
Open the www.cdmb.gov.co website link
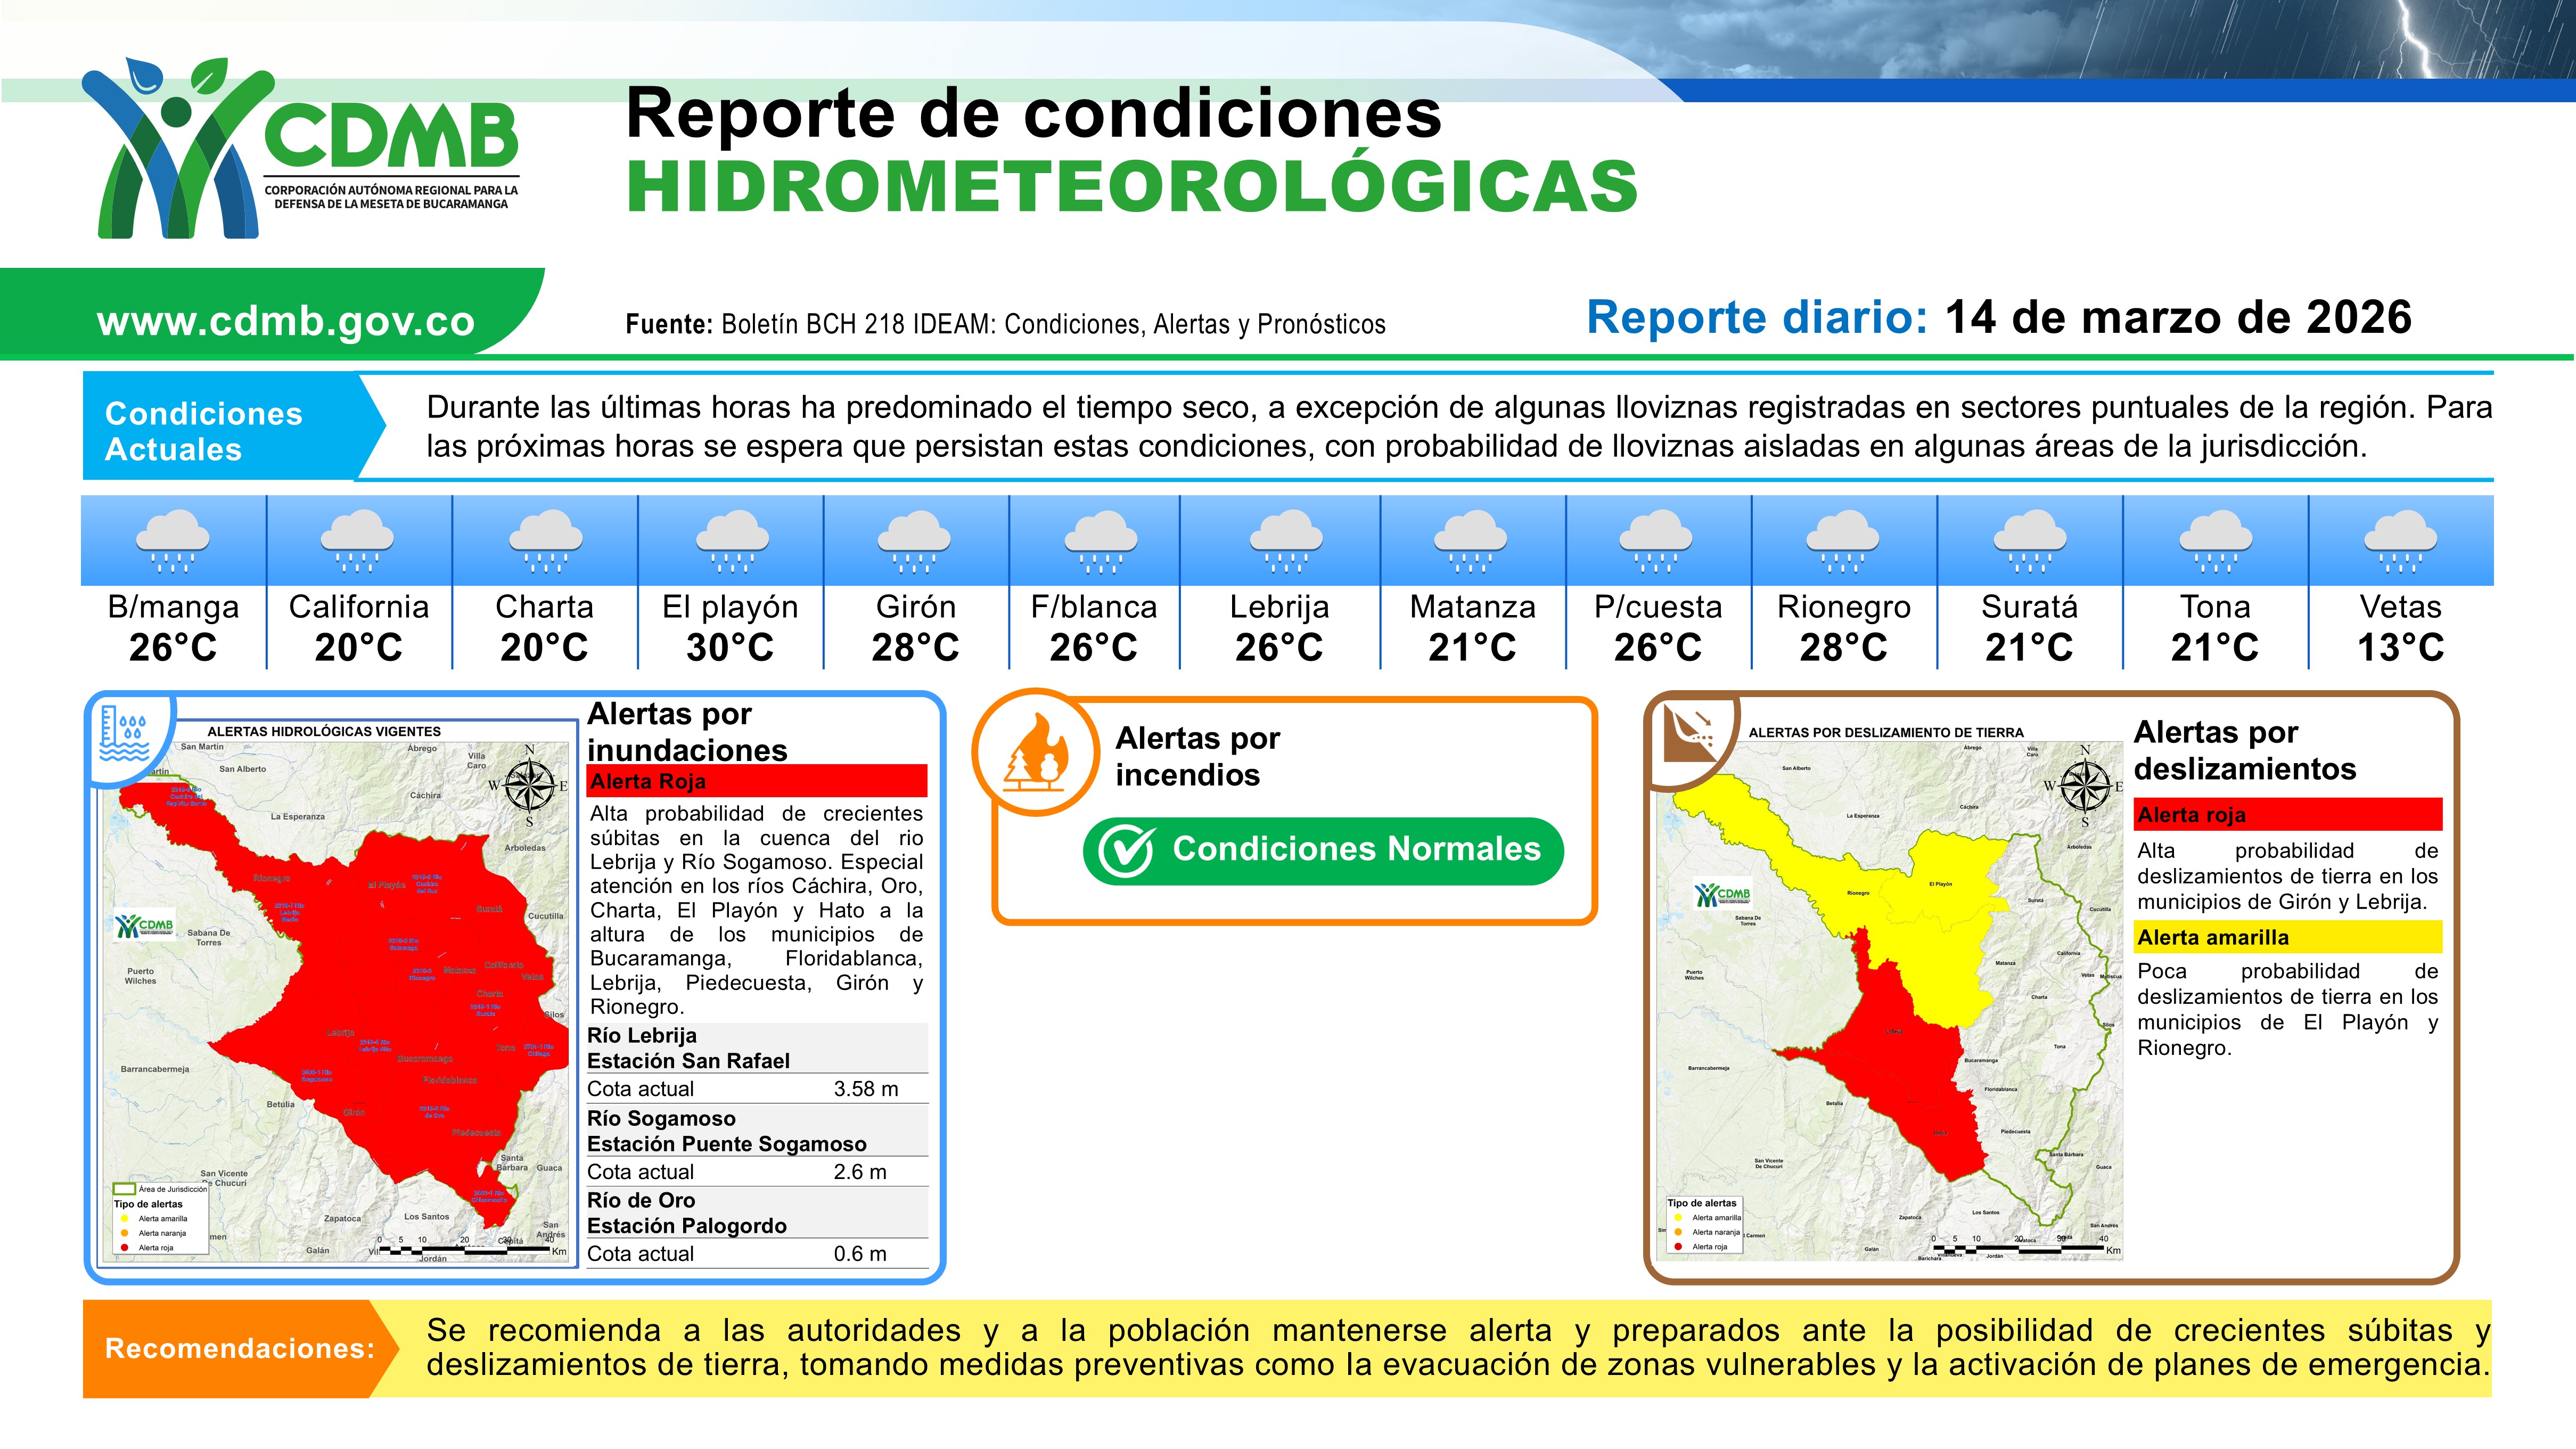click(286, 321)
